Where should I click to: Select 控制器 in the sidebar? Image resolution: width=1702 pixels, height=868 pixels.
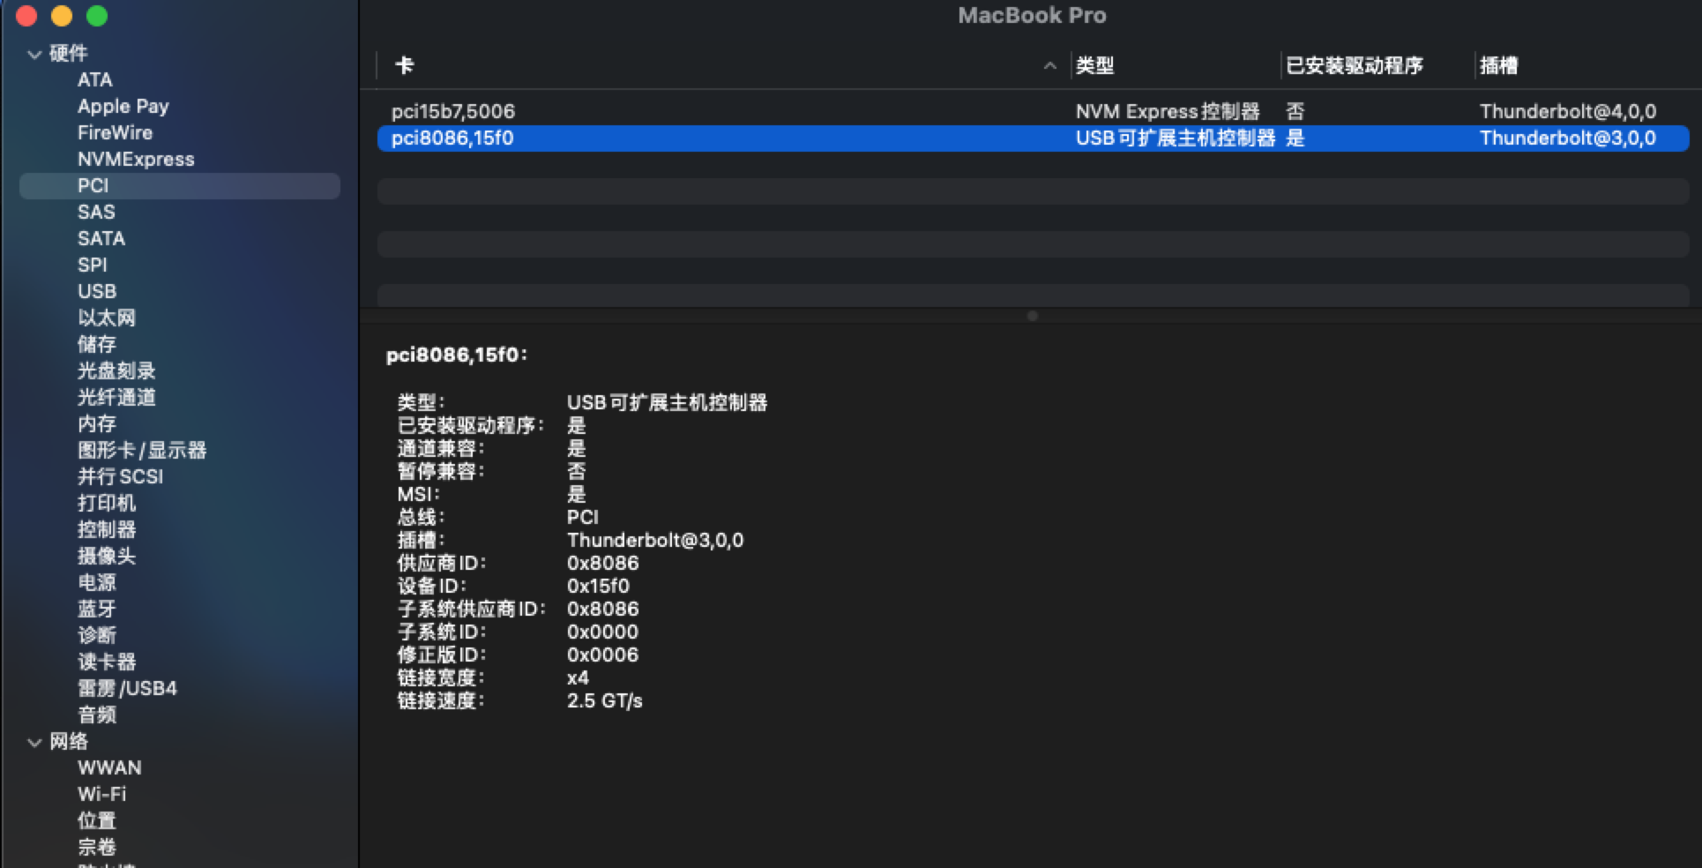[x=106, y=529]
